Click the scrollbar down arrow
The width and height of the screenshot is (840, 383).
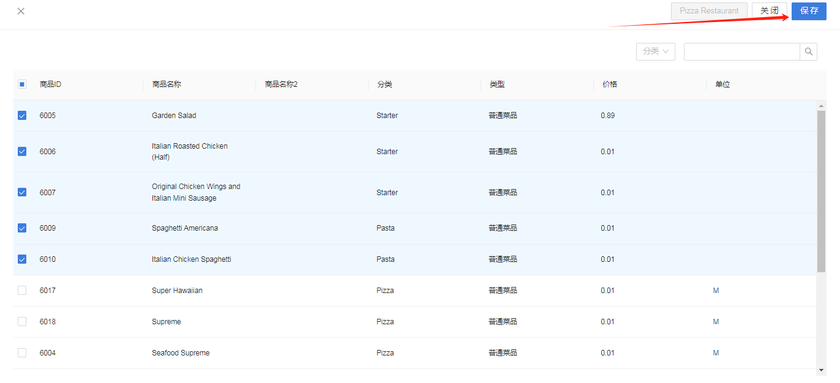(822, 370)
